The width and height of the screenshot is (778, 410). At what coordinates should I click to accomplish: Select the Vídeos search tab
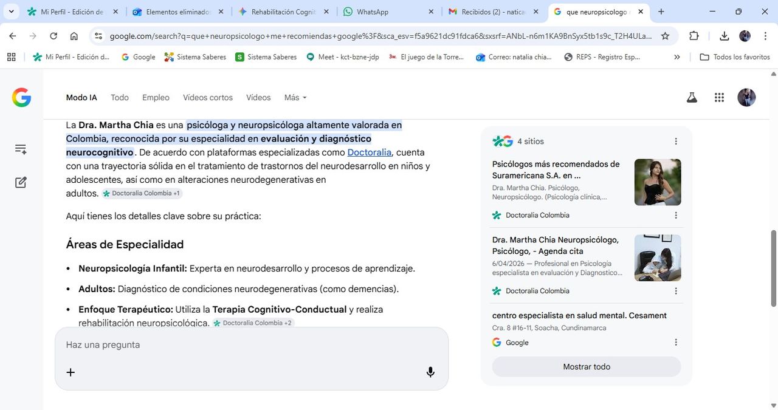[x=258, y=97]
